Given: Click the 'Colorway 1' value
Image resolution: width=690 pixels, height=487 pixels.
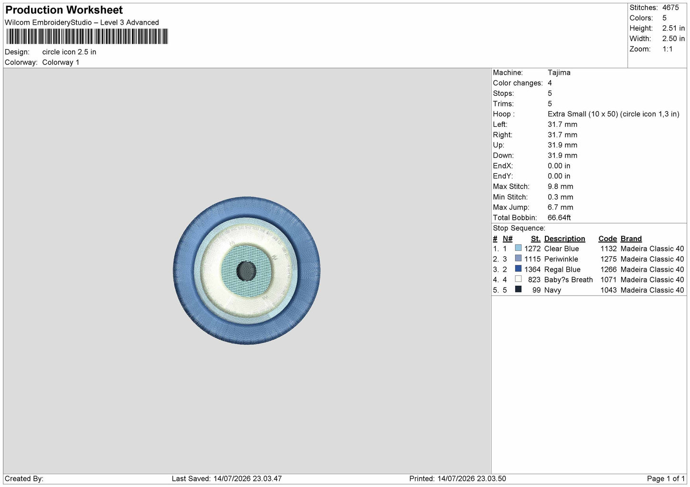Looking at the screenshot, I should (61, 62).
